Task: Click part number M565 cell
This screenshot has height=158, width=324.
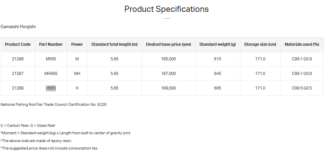Action: point(51,59)
